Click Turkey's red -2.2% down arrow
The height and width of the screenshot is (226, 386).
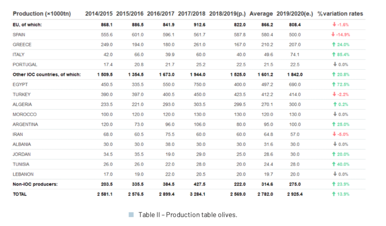[334, 94]
